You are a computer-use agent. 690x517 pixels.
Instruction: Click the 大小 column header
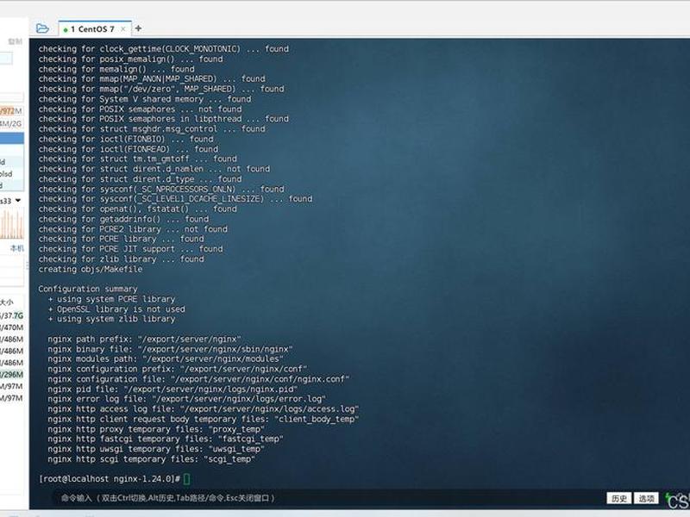tap(7, 302)
